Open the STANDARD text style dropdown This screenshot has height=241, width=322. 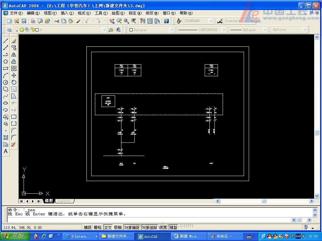[211, 21]
